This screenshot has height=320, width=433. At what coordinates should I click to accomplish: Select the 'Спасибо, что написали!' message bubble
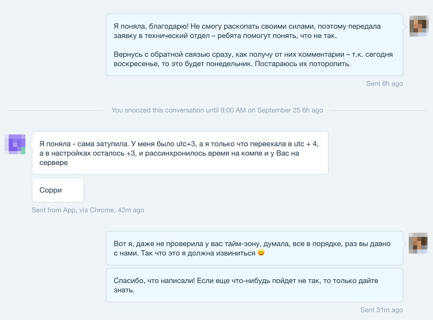click(254, 285)
